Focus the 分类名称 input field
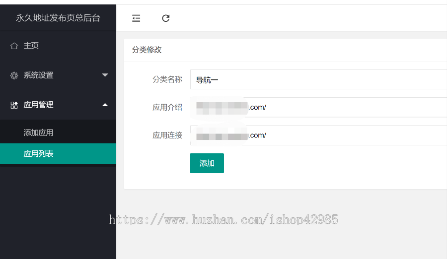The image size is (447, 259). pos(318,79)
